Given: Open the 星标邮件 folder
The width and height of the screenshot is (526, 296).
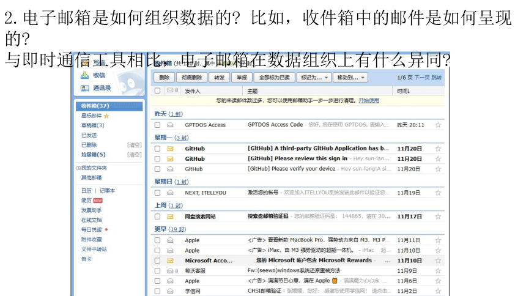Looking at the screenshot, I should (x=91, y=116).
